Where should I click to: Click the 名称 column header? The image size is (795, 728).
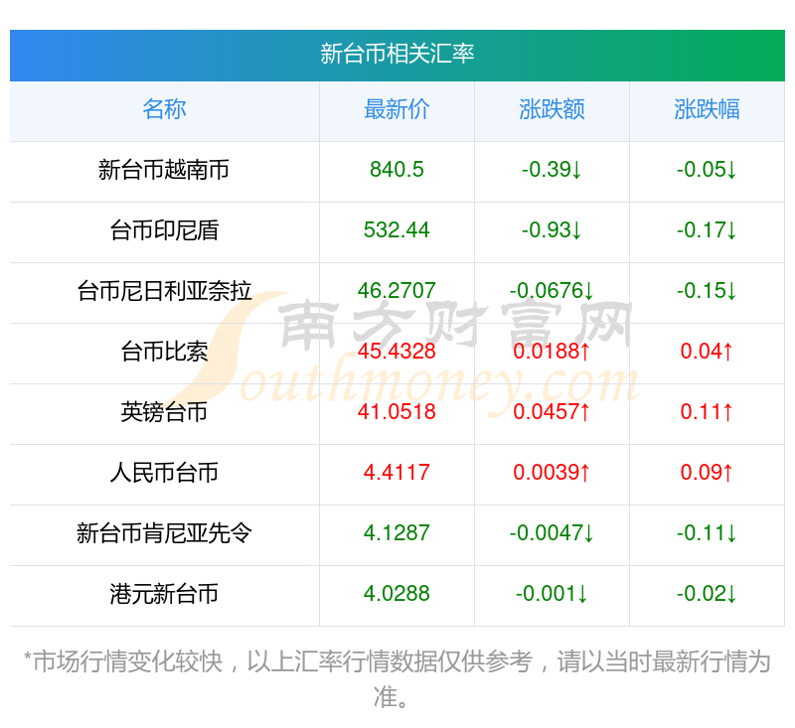pyautogui.click(x=164, y=109)
